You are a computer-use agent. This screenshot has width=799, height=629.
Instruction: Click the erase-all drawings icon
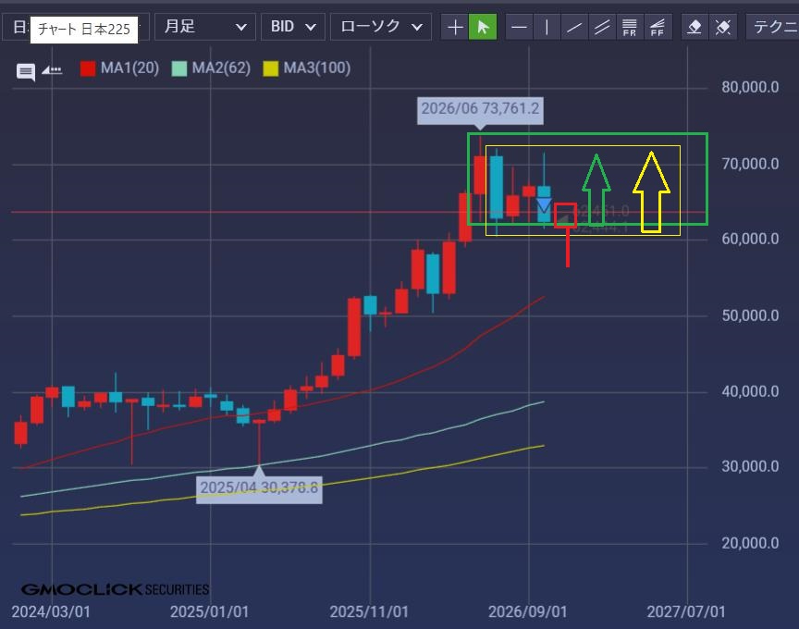pyautogui.click(x=722, y=27)
